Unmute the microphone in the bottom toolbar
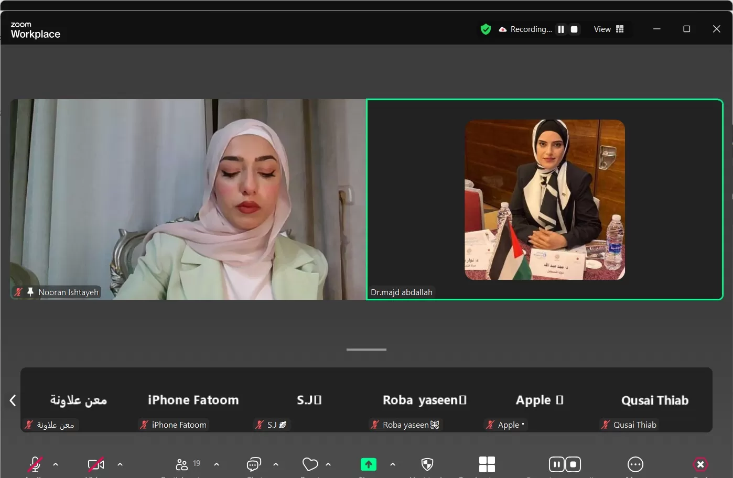The image size is (733, 478). click(x=35, y=464)
